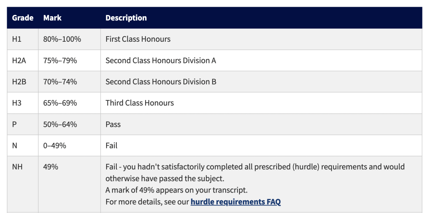Click Second Class Honours Division B text
Viewport: 426px width, 213px height.
click(x=161, y=81)
